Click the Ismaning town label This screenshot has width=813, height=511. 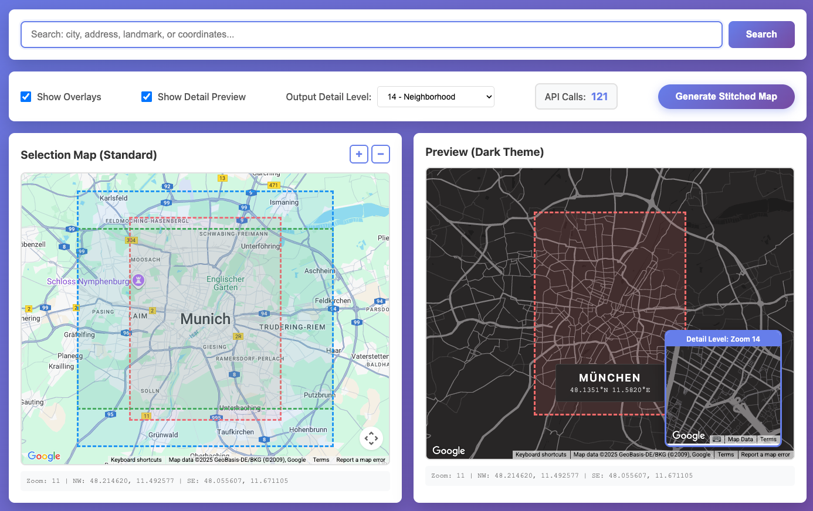284,202
